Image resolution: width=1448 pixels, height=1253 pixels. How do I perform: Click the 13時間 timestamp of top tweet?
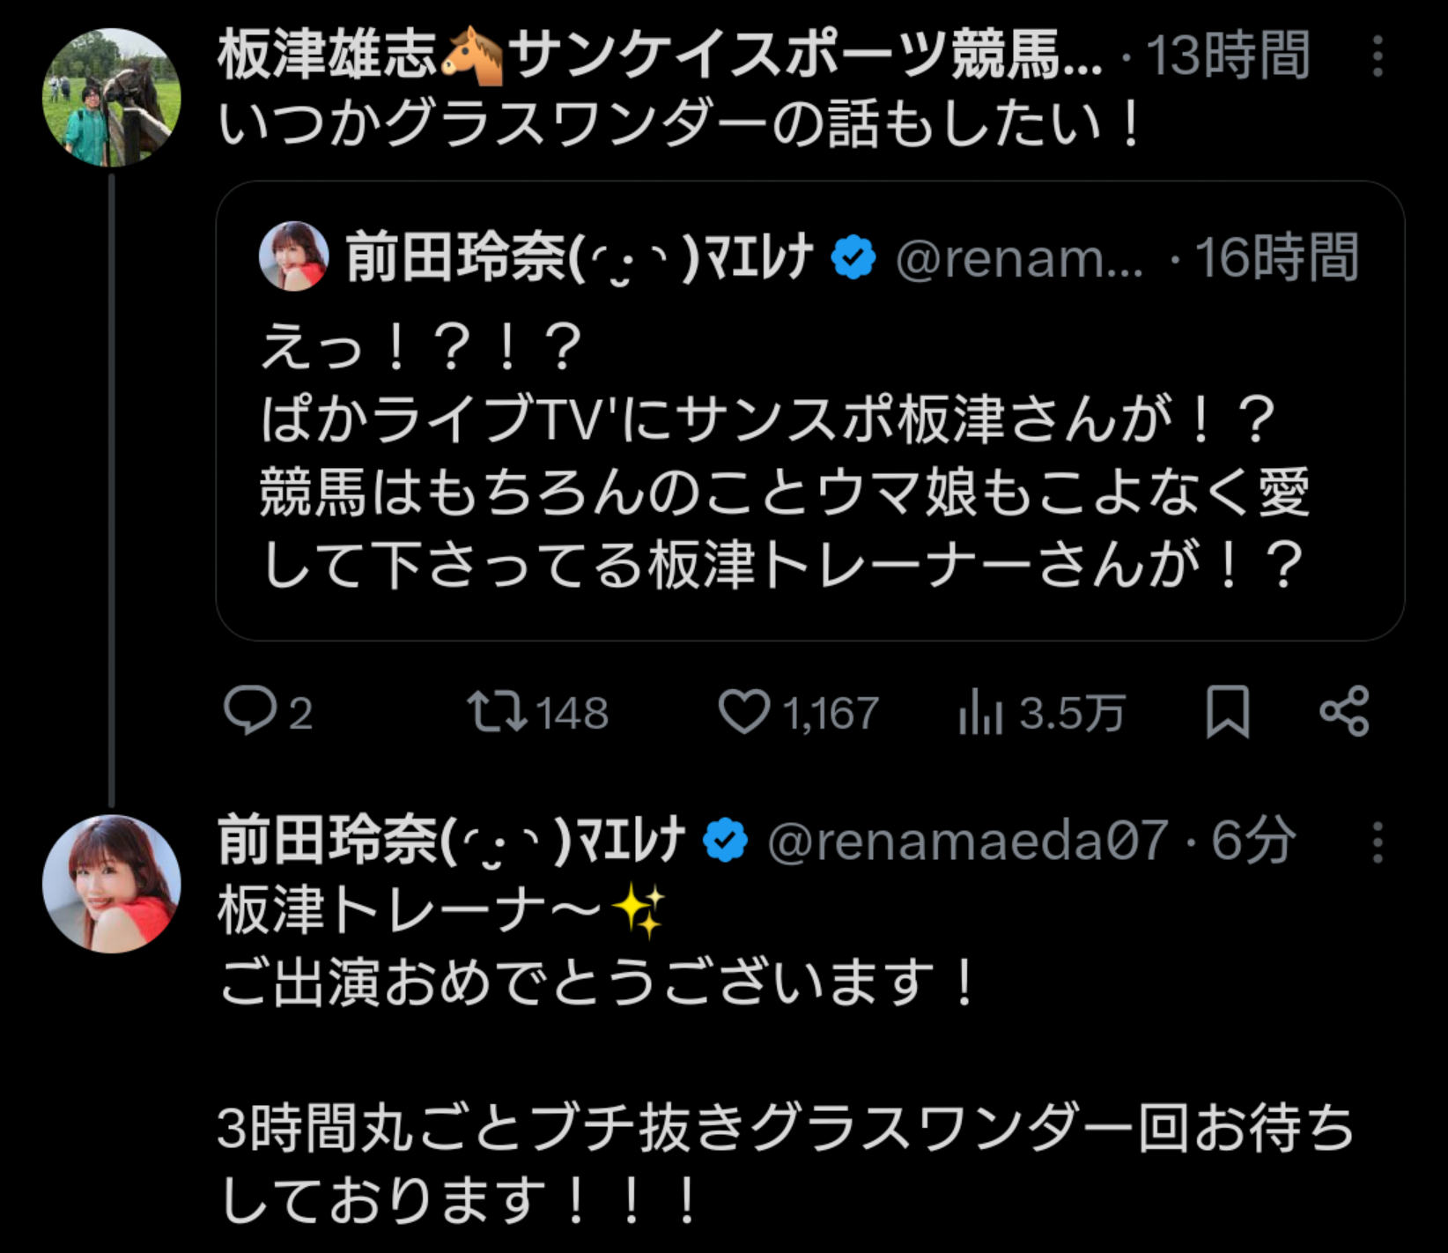[x=1227, y=56]
